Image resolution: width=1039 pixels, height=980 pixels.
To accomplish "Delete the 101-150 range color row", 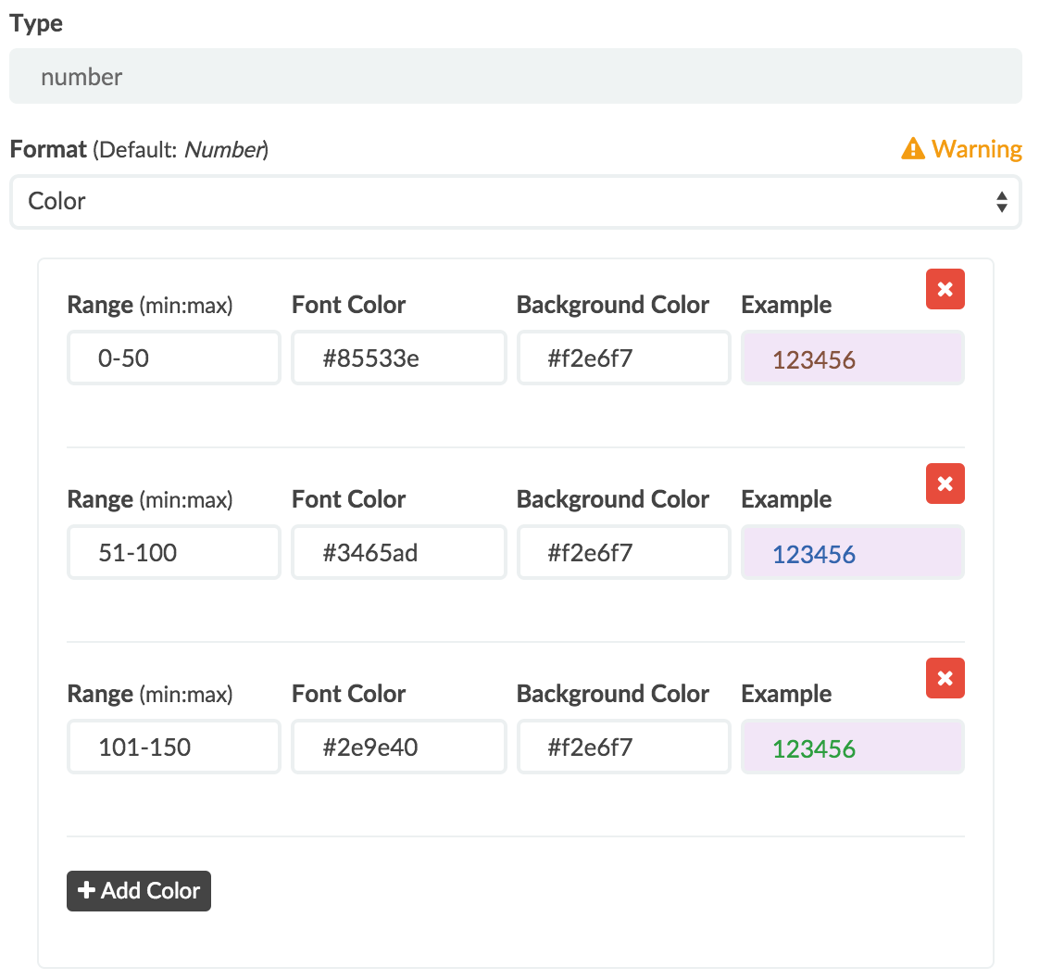I will click(945, 678).
